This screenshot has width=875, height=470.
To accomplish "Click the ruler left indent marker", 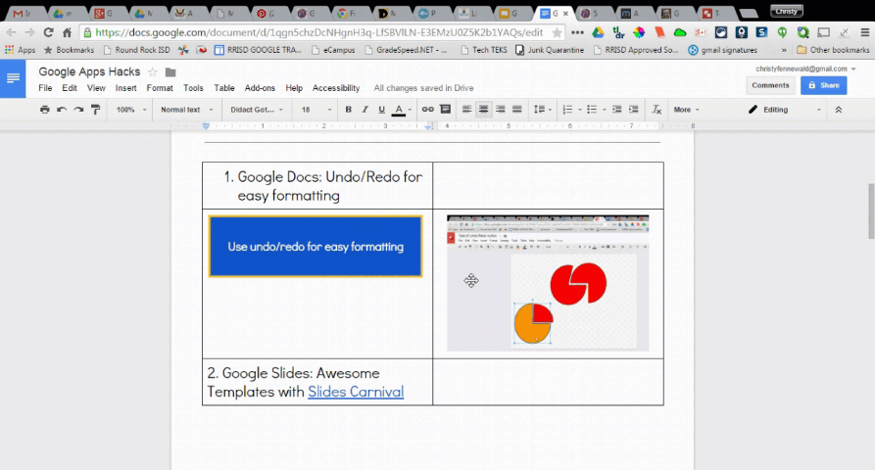I will coord(206,127).
